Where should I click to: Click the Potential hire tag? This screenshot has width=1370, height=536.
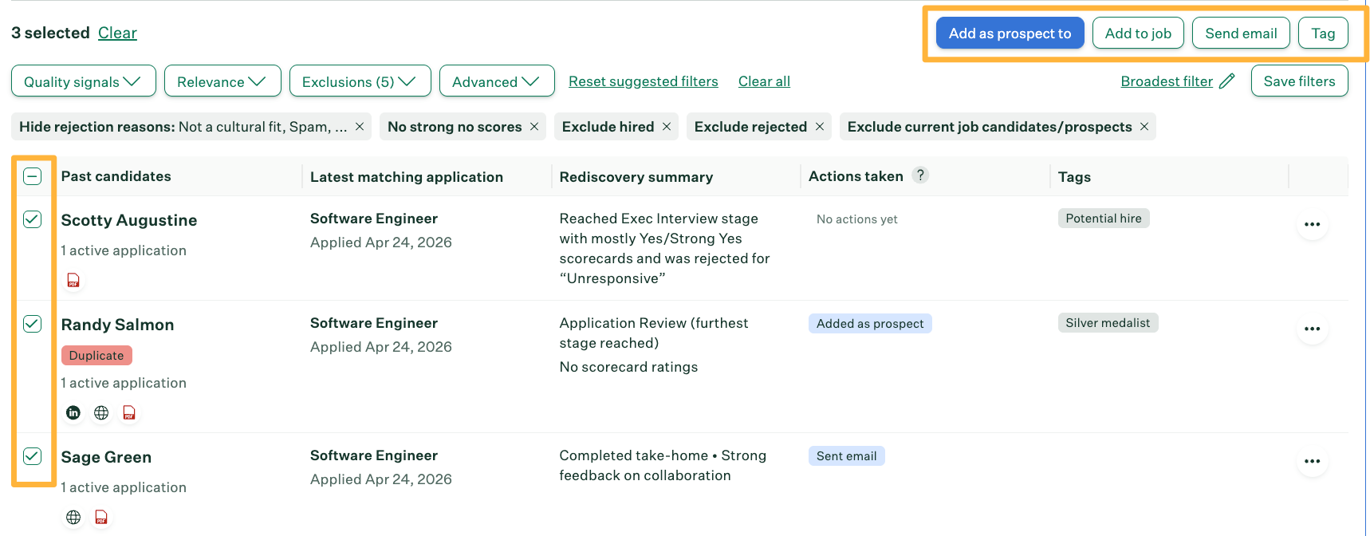click(1104, 219)
